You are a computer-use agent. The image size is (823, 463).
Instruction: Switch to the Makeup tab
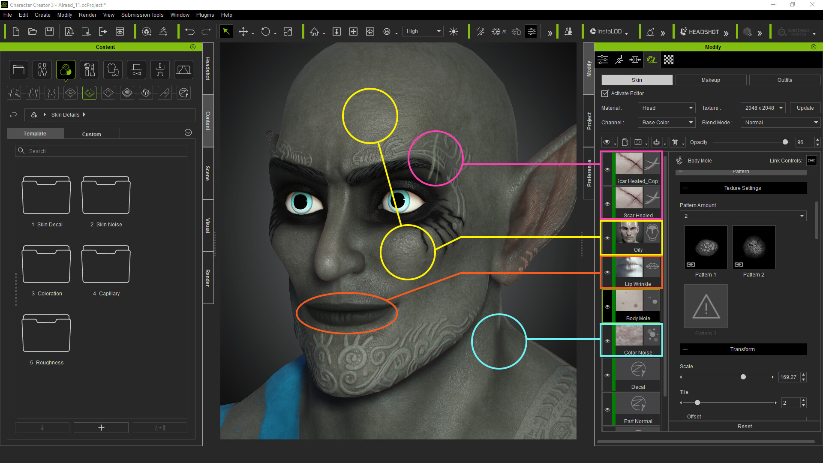(x=710, y=80)
